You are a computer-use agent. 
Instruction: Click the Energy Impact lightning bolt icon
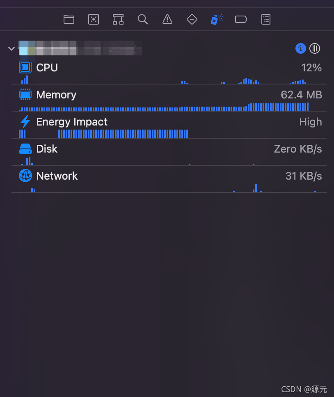tap(24, 121)
